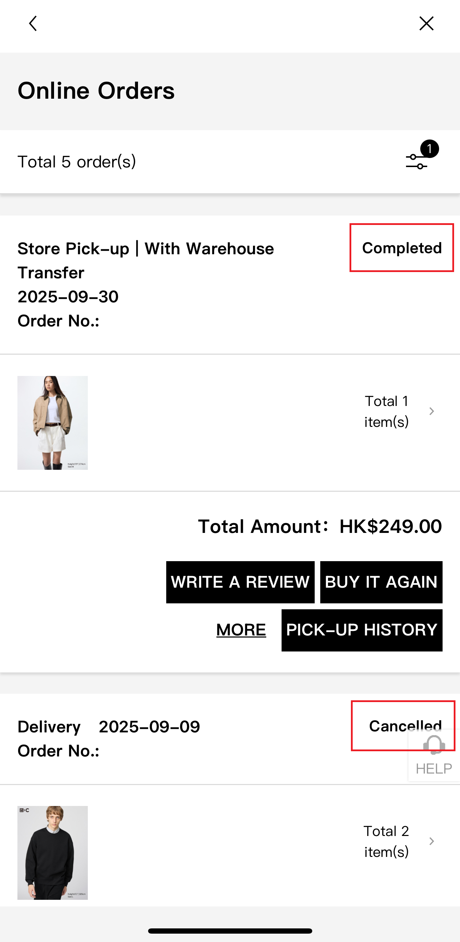
Task: Expand the Total 1 item(s) chevron
Action: click(431, 412)
